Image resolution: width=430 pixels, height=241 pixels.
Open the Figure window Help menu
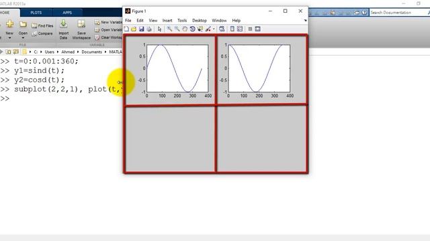pyautogui.click(x=236, y=21)
